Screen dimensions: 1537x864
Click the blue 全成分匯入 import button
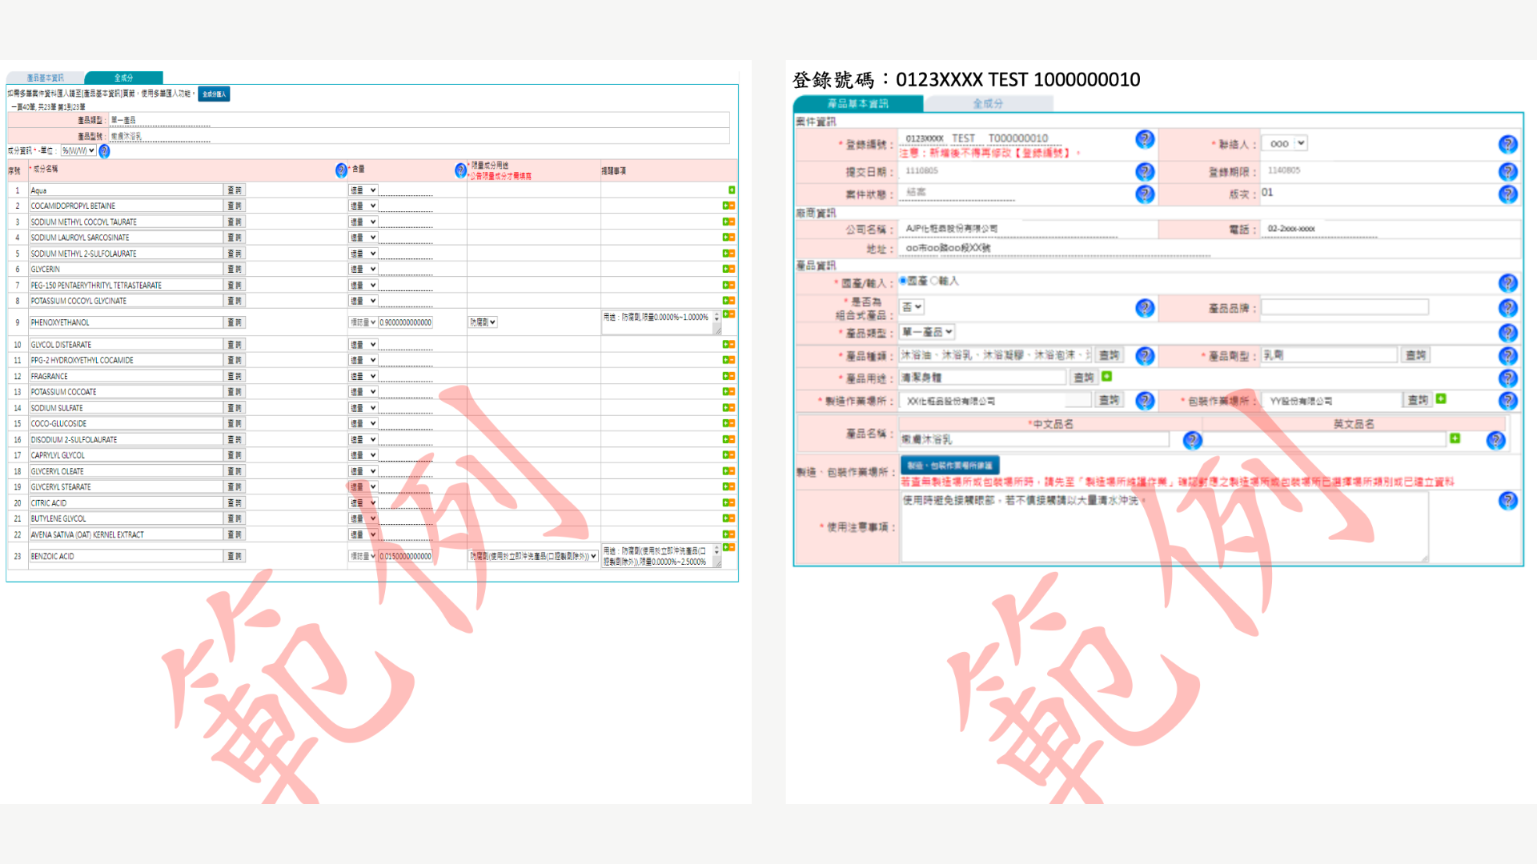[214, 94]
